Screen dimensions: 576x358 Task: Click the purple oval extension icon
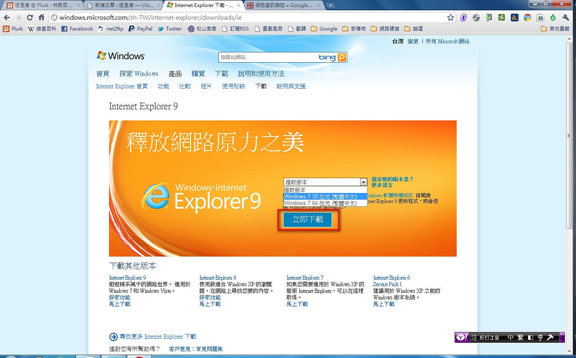tap(464, 18)
